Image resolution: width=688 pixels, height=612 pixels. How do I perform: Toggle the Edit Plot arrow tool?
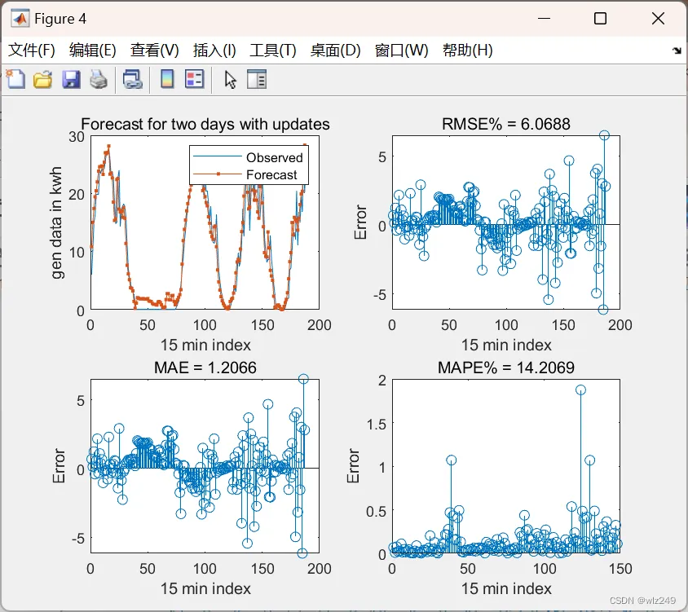point(230,80)
